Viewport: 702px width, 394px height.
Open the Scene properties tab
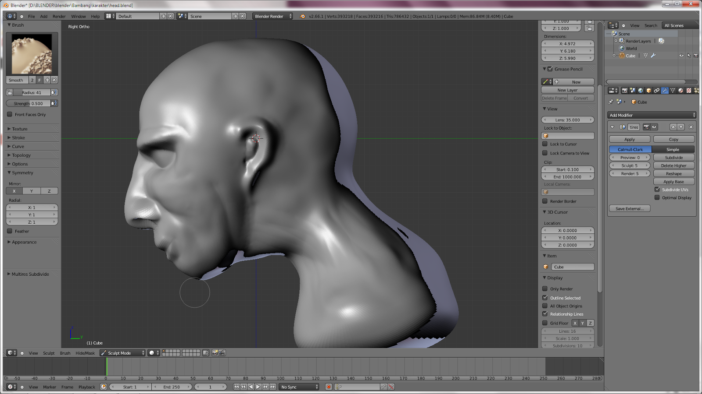632,91
